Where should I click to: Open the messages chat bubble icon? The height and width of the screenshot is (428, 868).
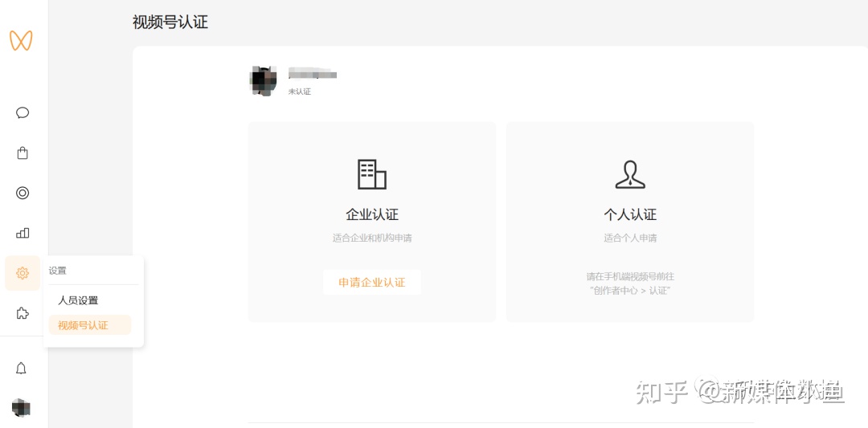tap(23, 112)
